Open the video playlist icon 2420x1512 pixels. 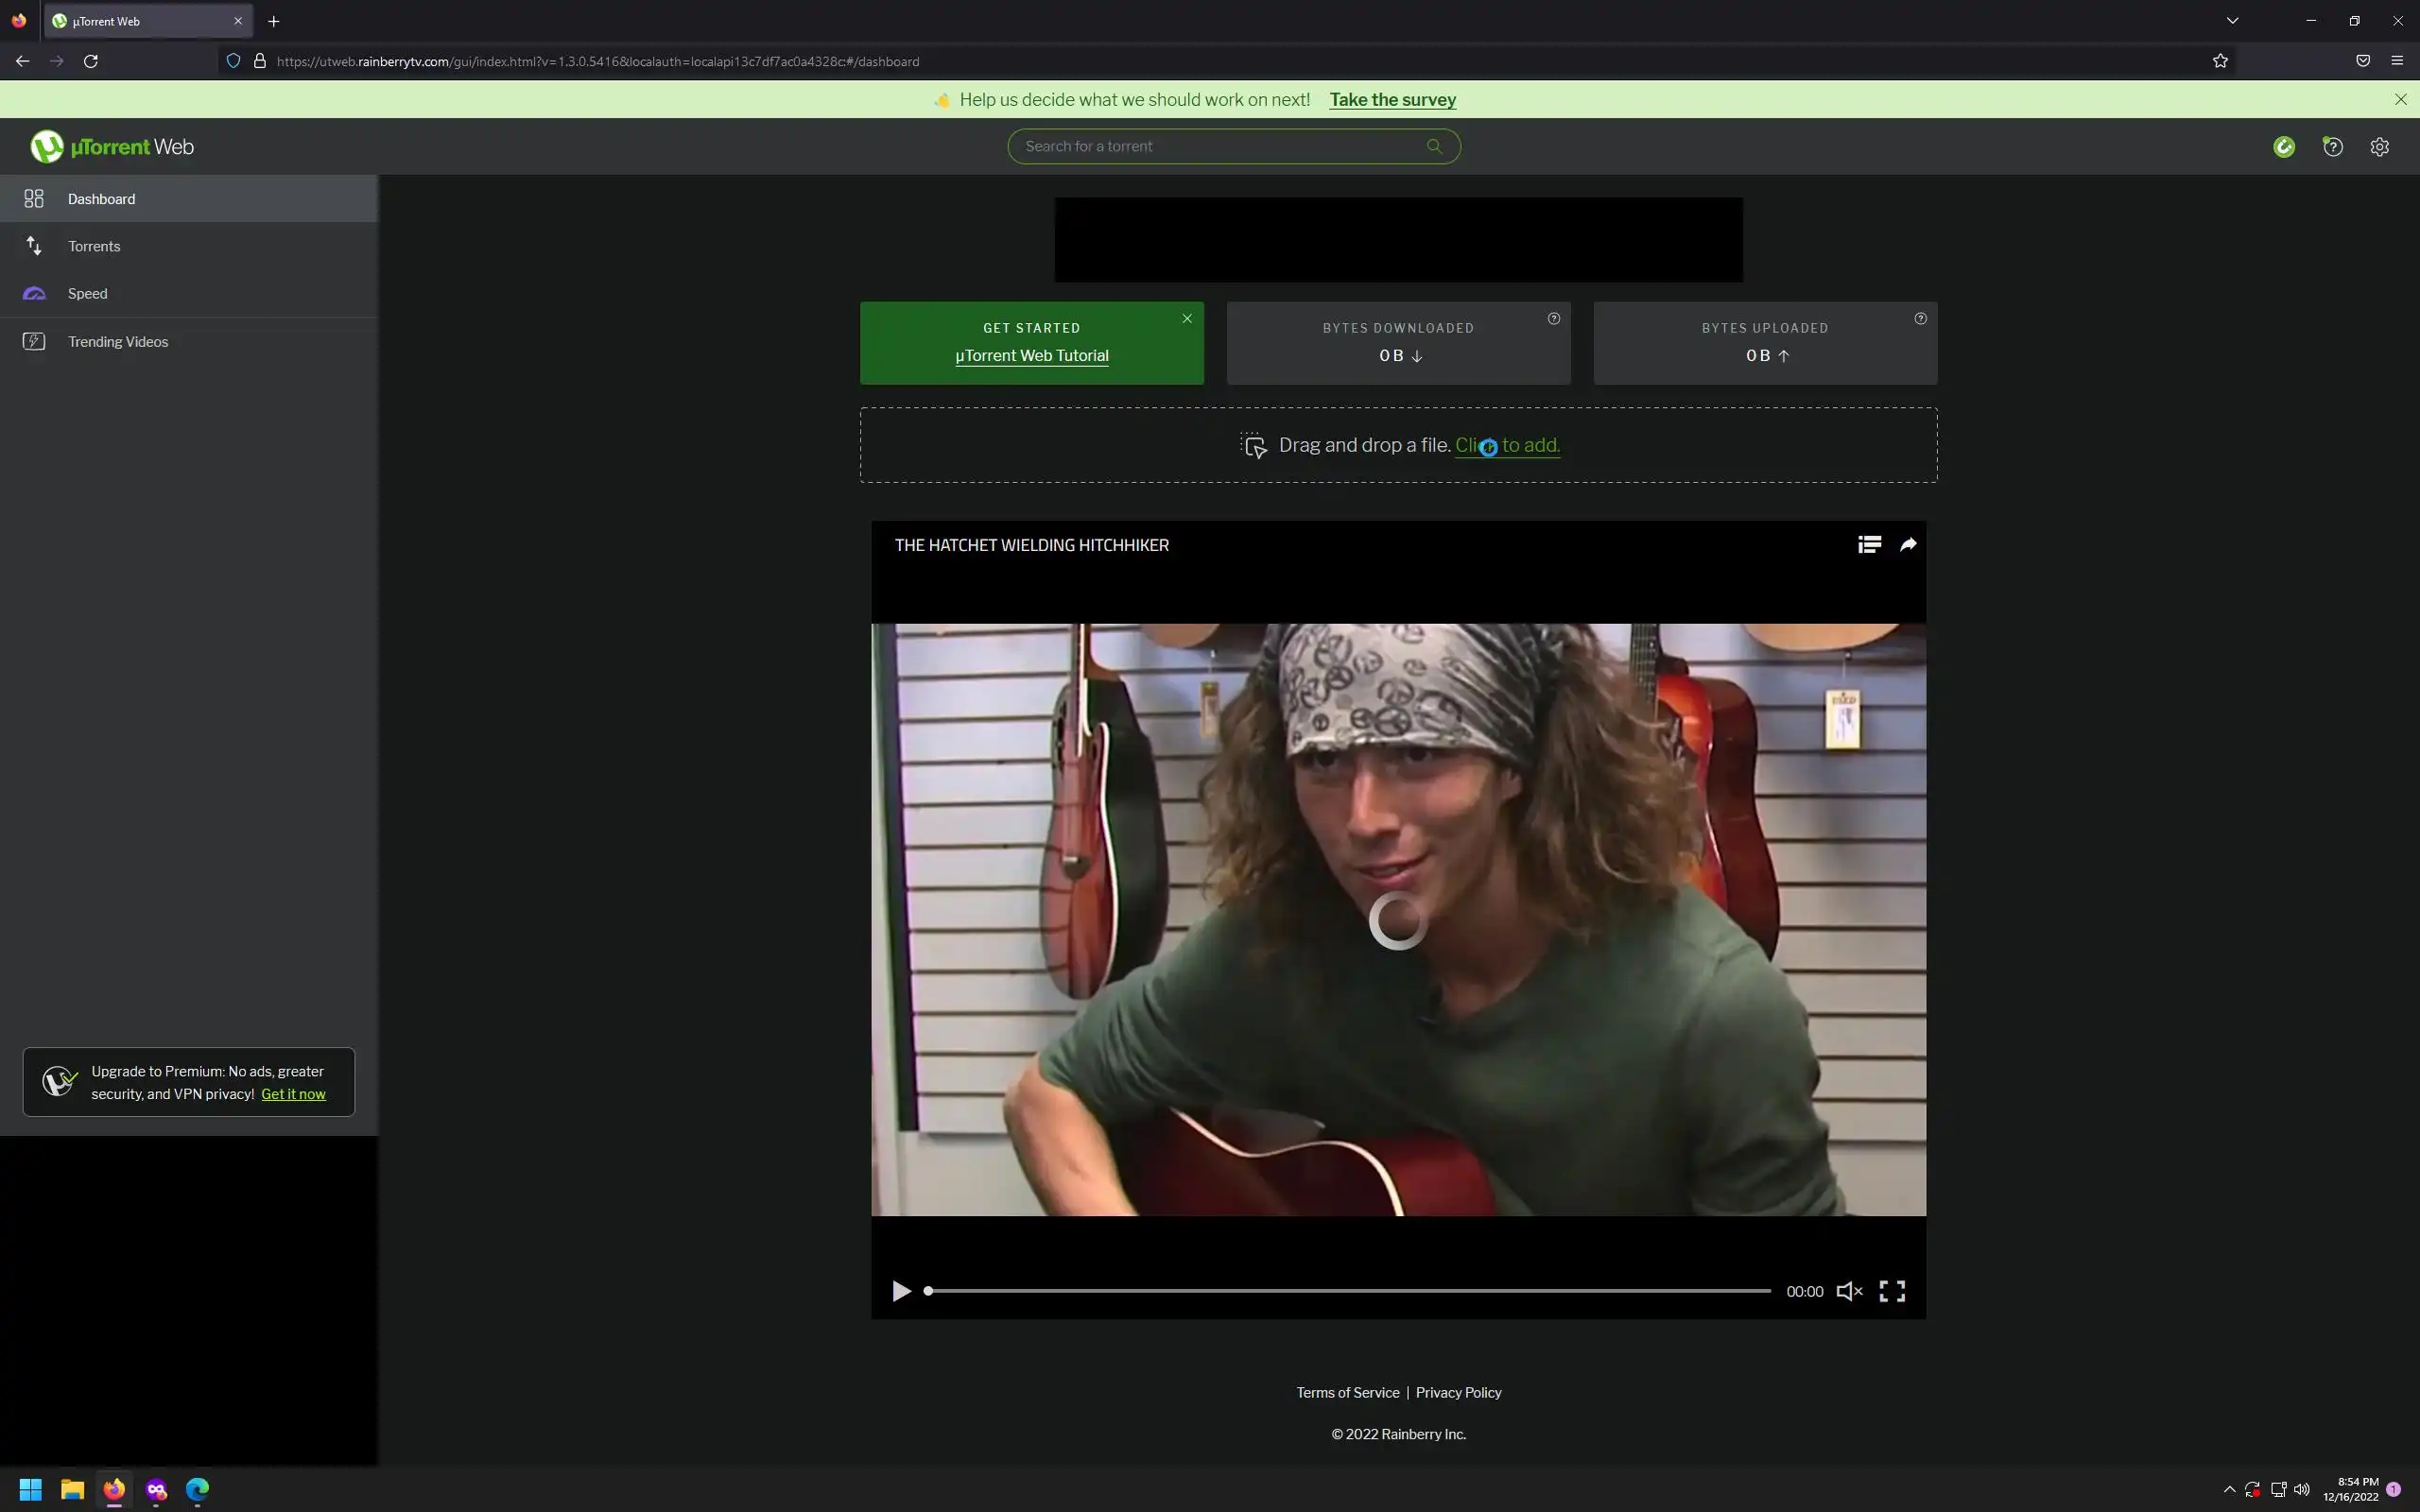[x=1869, y=544]
